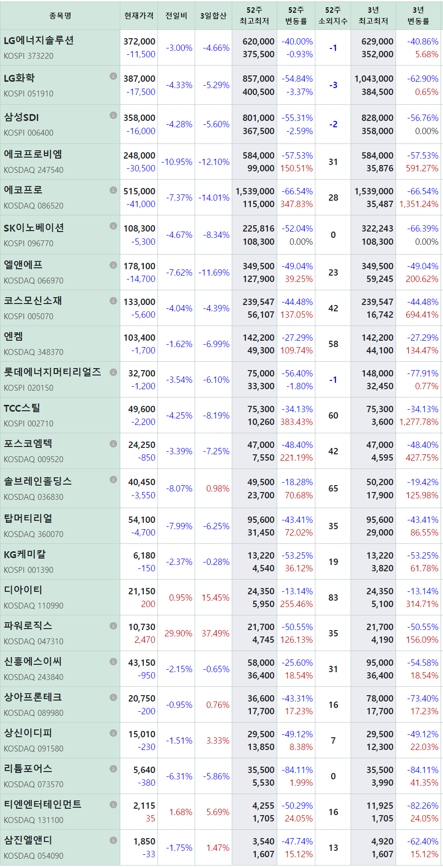
Task: Click 에코프로 3-year change 1,351.24%
Action: tap(419, 204)
